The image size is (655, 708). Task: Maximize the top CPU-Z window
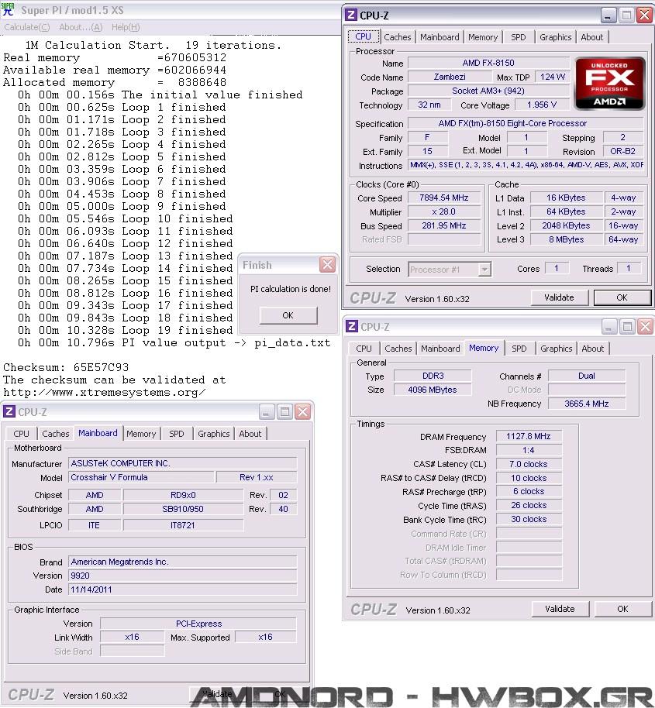click(x=626, y=15)
